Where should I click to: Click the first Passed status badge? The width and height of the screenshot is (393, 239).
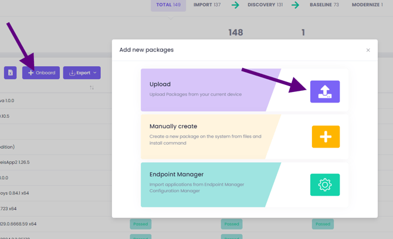tap(141, 224)
